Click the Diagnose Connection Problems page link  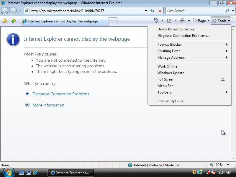(61, 94)
